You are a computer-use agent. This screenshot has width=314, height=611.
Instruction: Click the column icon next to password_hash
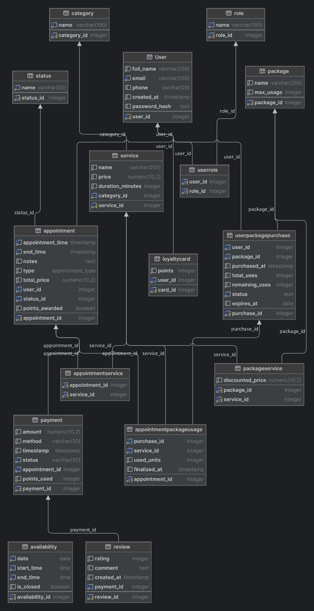click(x=128, y=107)
